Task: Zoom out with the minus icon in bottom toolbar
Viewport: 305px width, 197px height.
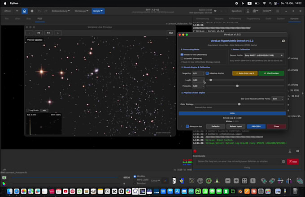Action: (x=228, y=181)
